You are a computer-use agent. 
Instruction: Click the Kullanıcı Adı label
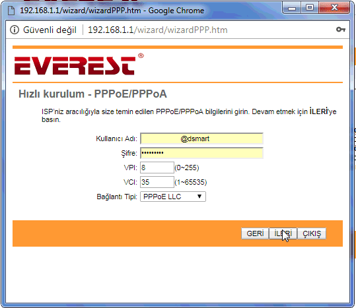click(x=116, y=139)
